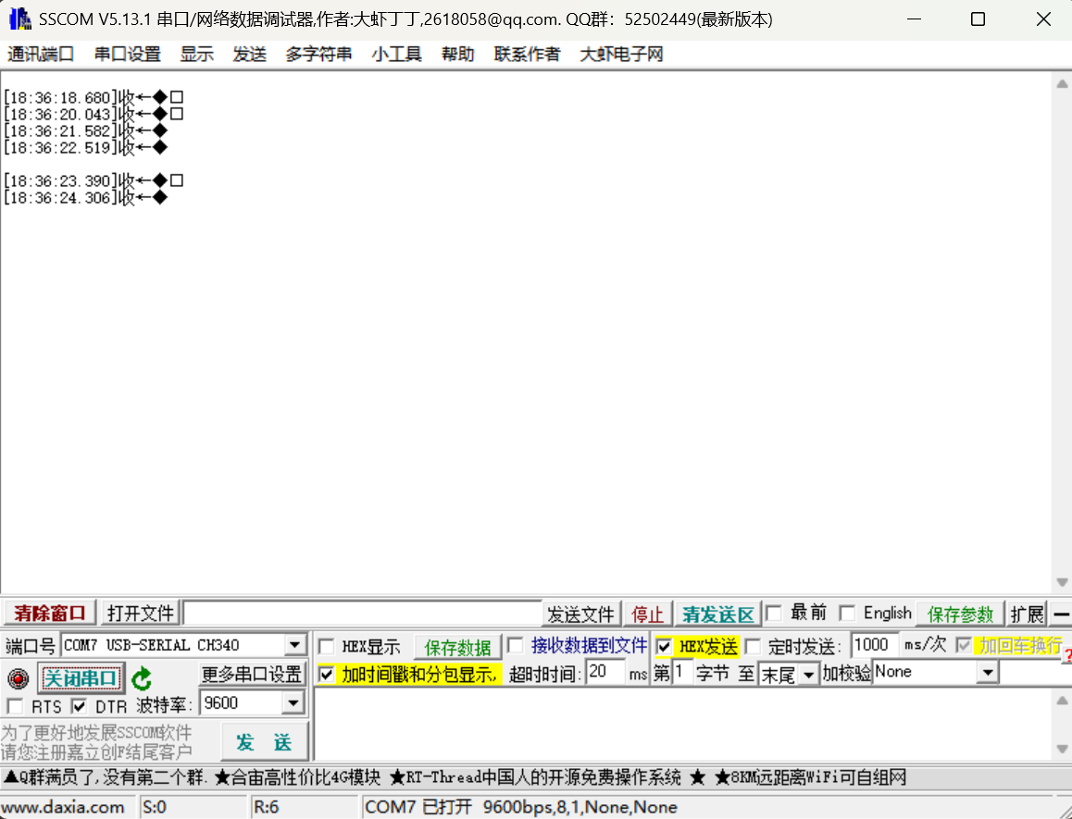Click the 超时时间 timeout input field

click(605, 673)
